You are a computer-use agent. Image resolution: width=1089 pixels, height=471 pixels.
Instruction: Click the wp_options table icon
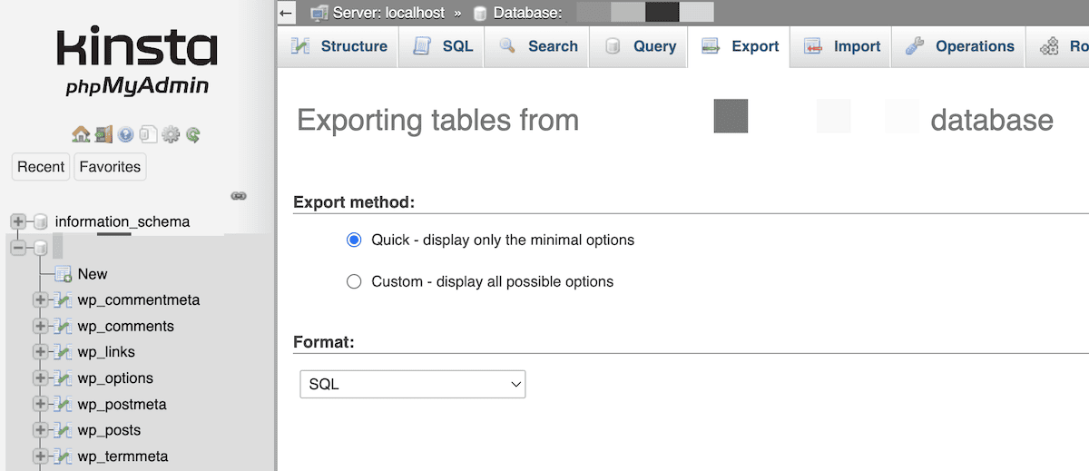point(64,378)
